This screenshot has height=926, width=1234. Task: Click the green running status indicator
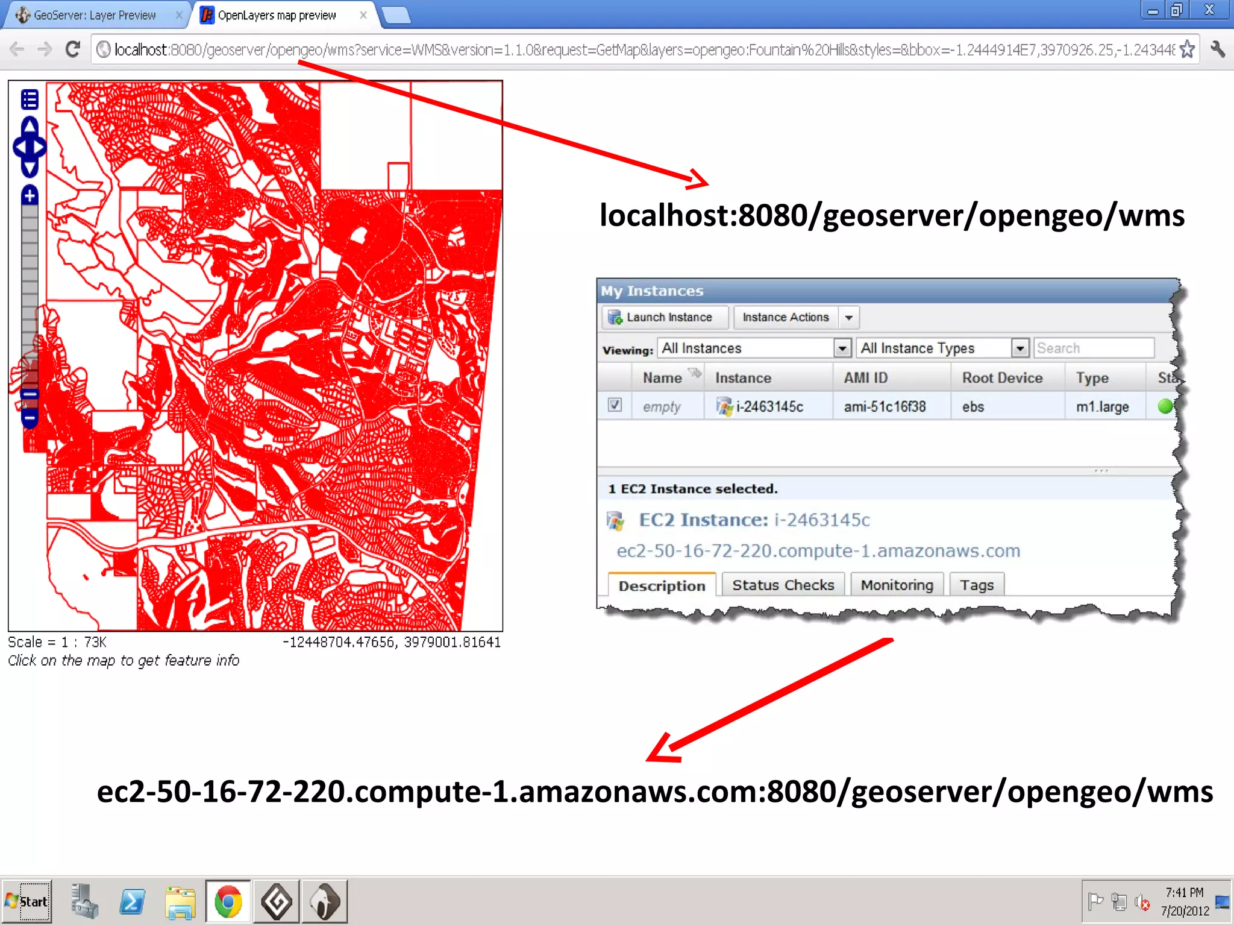[1165, 406]
